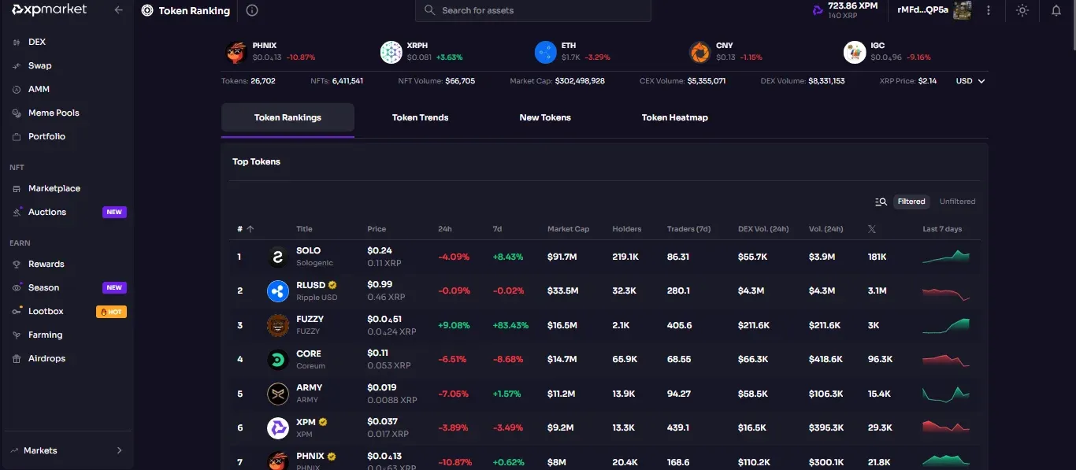Click the 723.86 XPM balance
This screenshot has height=470, width=1076.
click(852, 6)
